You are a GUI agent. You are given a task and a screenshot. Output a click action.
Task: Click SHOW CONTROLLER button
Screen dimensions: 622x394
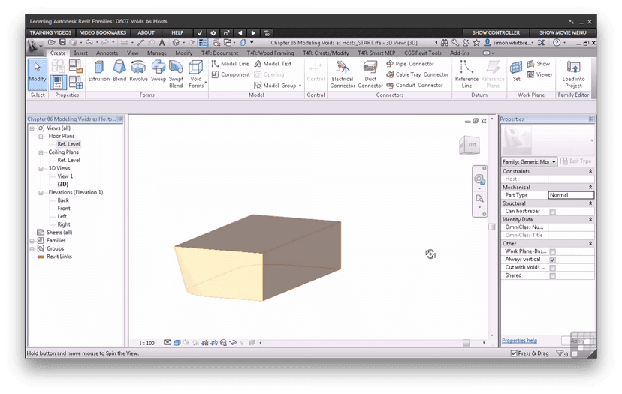click(496, 32)
